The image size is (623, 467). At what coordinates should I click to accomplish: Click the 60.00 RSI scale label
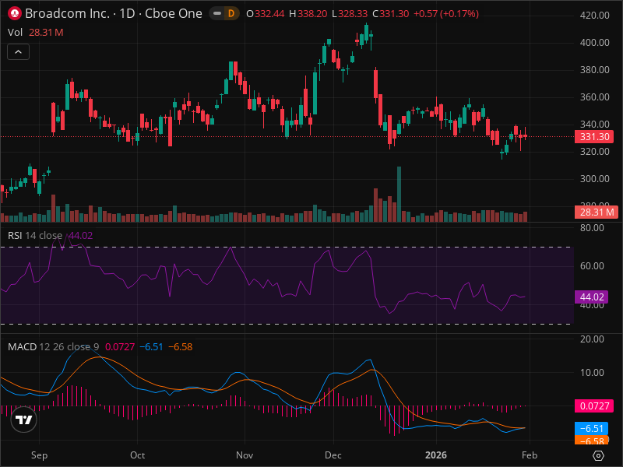pos(592,266)
